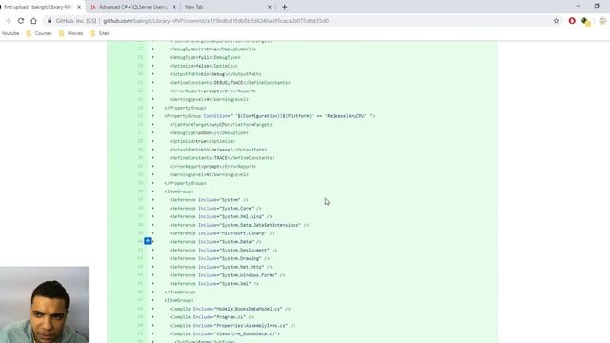
Task: Bookmark this page with the star icon
Action: [556, 21]
